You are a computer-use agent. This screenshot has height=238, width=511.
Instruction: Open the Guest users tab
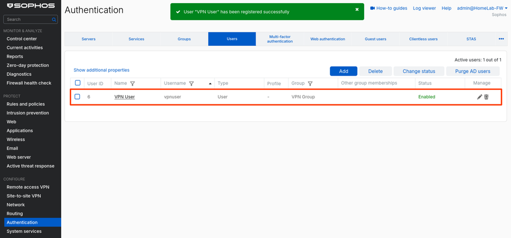[375, 39]
